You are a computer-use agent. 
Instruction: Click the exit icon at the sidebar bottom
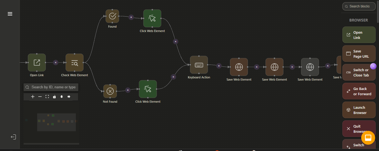(13, 137)
